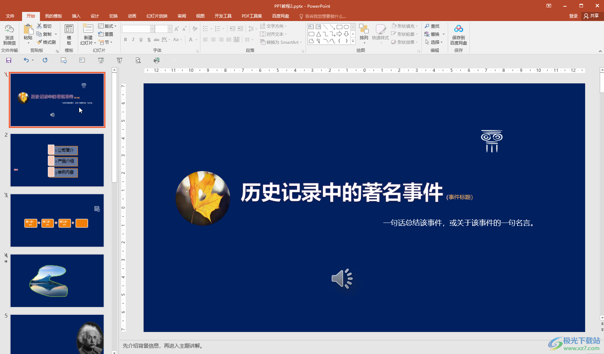Select slide 2 thumbnail
The width and height of the screenshot is (604, 354).
coord(57,160)
